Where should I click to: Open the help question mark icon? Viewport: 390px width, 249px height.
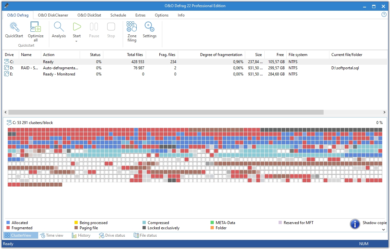(x=384, y=15)
